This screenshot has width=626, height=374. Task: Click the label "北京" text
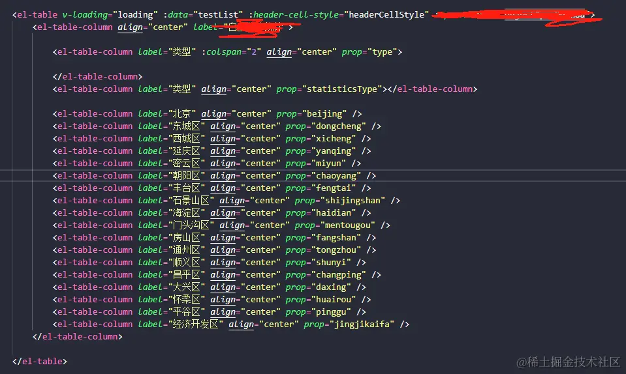pyautogui.click(x=182, y=113)
